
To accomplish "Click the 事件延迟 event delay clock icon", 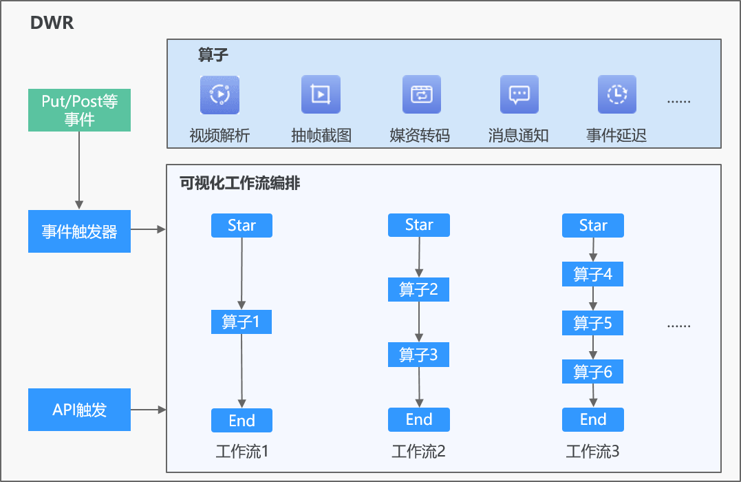I will (617, 94).
